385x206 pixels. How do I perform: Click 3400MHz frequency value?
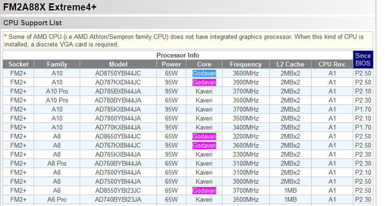pyautogui.click(x=246, y=127)
